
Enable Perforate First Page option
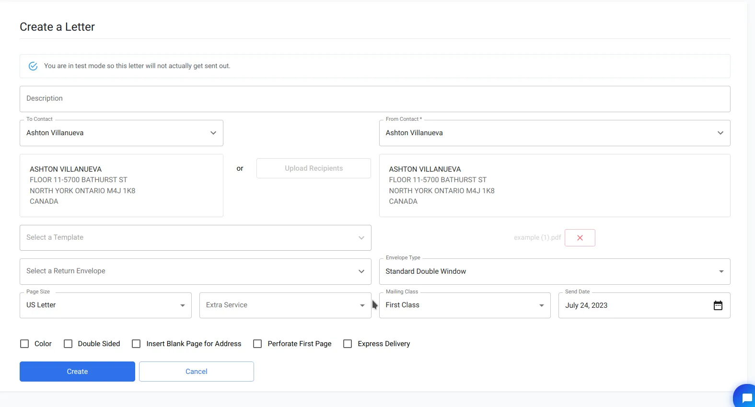pyautogui.click(x=257, y=344)
